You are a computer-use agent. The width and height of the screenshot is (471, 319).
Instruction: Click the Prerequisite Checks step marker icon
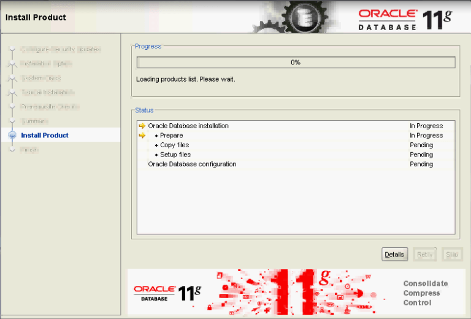pos(12,107)
